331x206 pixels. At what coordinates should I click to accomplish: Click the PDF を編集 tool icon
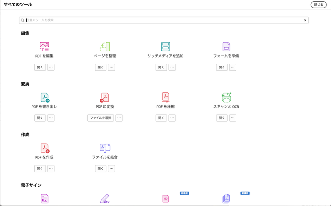(x=44, y=47)
